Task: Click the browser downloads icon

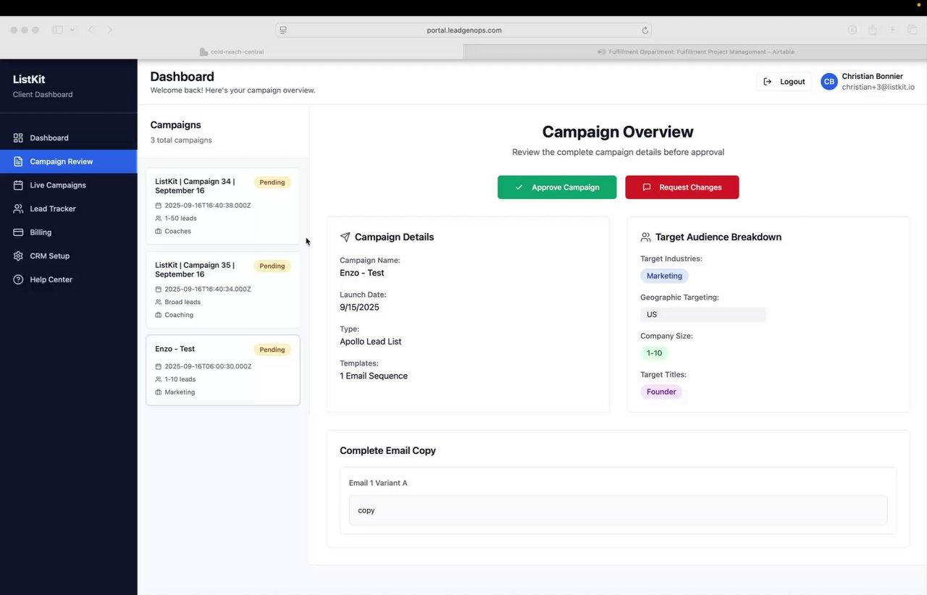Action: click(x=852, y=30)
